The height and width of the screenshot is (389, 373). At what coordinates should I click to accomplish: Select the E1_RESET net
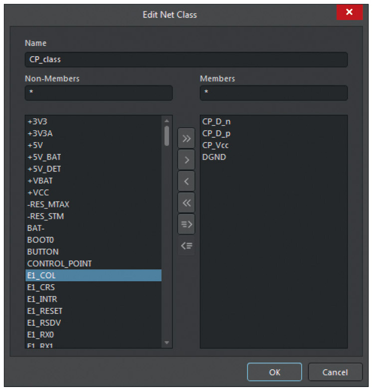pos(44,311)
